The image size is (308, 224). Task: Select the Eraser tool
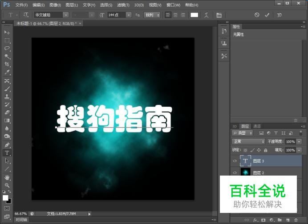tap(7, 112)
